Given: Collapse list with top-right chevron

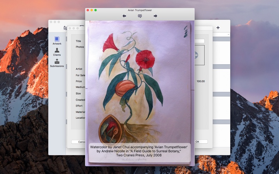Looking at the screenshot, I should tap(228, 34).
